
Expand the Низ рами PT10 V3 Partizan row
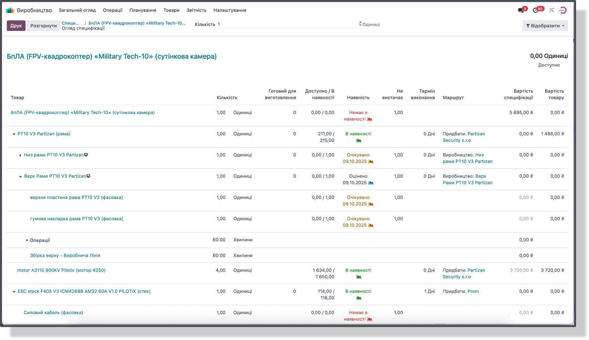tap(20, 156)
